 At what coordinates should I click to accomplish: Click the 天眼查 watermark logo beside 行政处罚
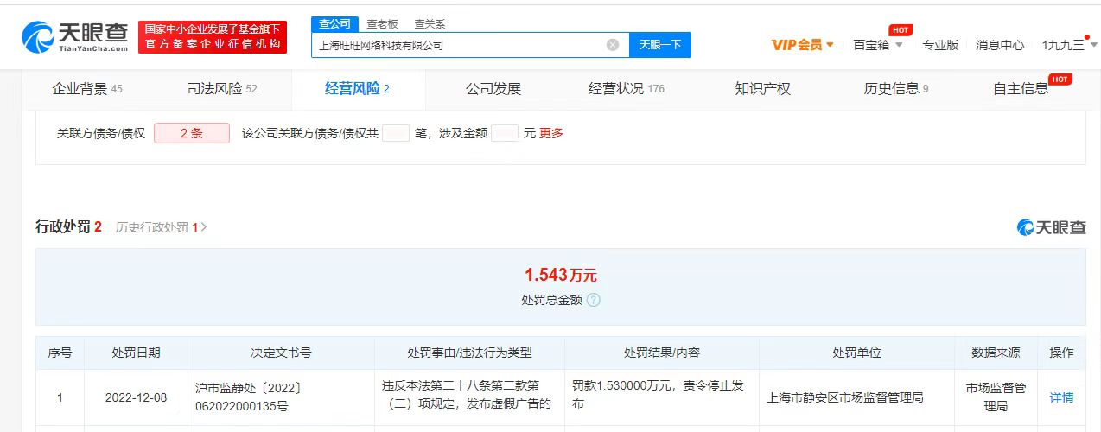(x=1051, y=227)
